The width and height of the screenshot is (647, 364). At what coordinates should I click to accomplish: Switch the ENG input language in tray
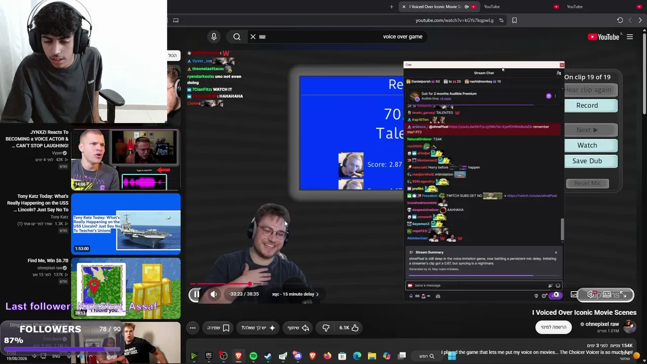pyautogui.click(x=56, y=356)
